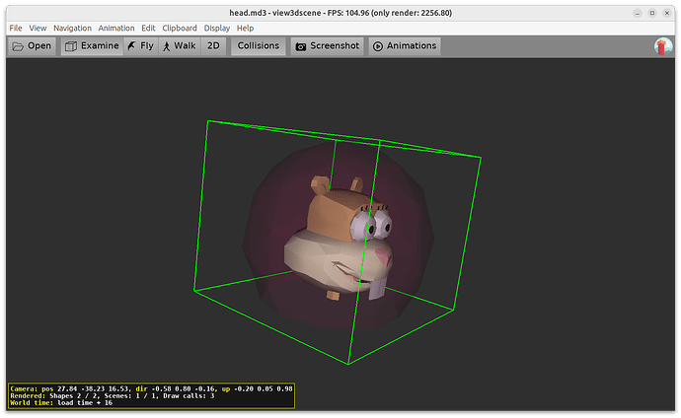Viewport: 681px width, 418px height.
Task: Open the Display menu
Action: (x=217, y=29)
